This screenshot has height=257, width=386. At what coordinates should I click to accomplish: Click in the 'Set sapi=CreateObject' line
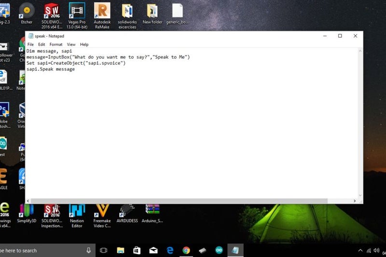(76, 63)
